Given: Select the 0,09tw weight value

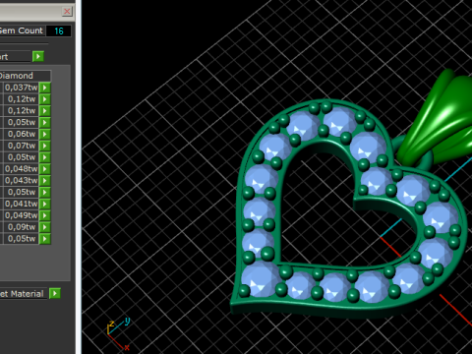Looking at the screenshot, I should tap(21, 227).
